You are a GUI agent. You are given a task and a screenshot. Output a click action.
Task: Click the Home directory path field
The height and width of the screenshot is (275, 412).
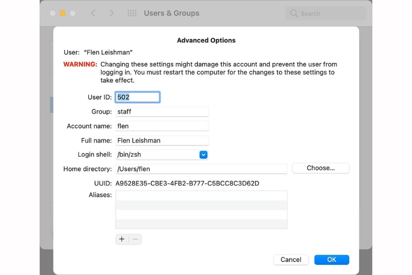pos(201,169)
